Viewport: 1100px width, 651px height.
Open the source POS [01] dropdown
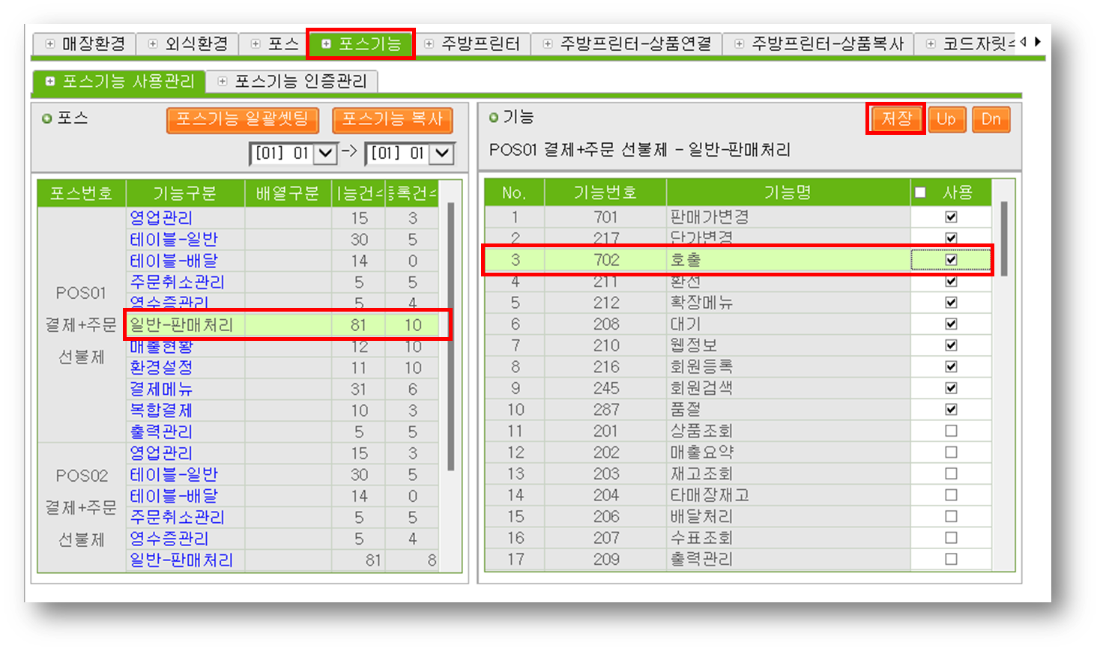pos(325,154)
